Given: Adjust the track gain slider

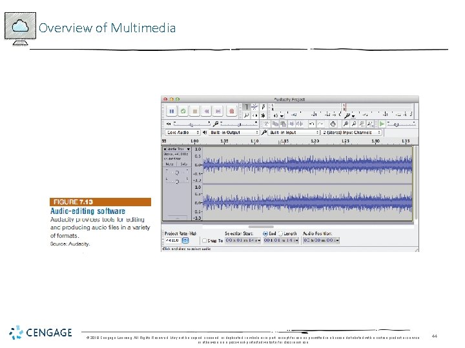Looking at the screenshot, I should tap(177, 173).
